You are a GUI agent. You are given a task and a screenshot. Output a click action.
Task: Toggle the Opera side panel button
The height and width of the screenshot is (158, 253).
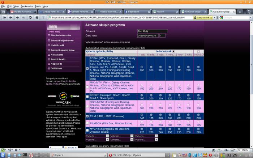pyautogui.click(x=3, y=12)
